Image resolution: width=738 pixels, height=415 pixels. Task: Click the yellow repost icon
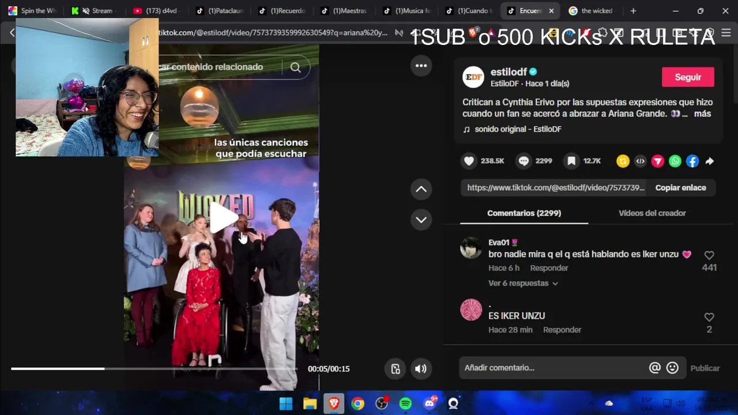tap(623, 161)
